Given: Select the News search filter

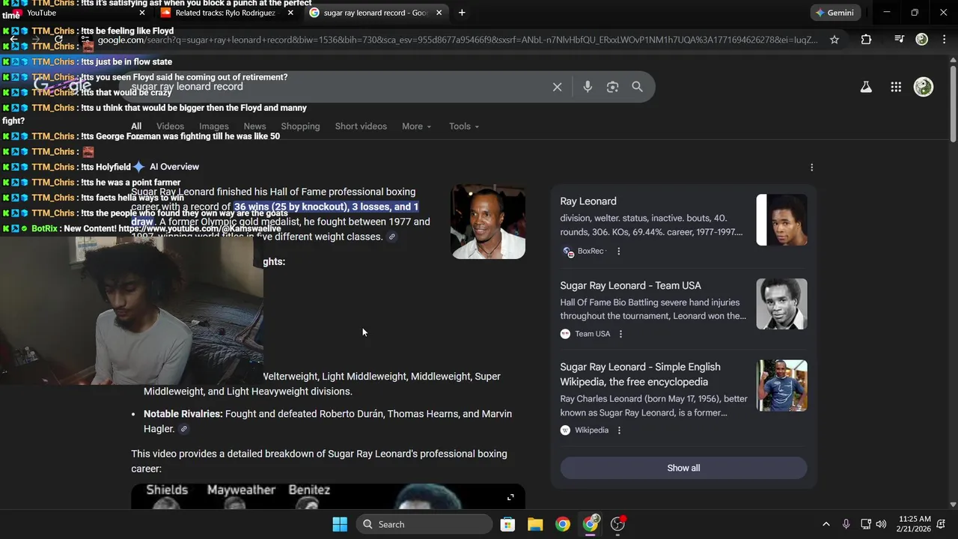Looking at the screenshot, I should pos(254,127).
